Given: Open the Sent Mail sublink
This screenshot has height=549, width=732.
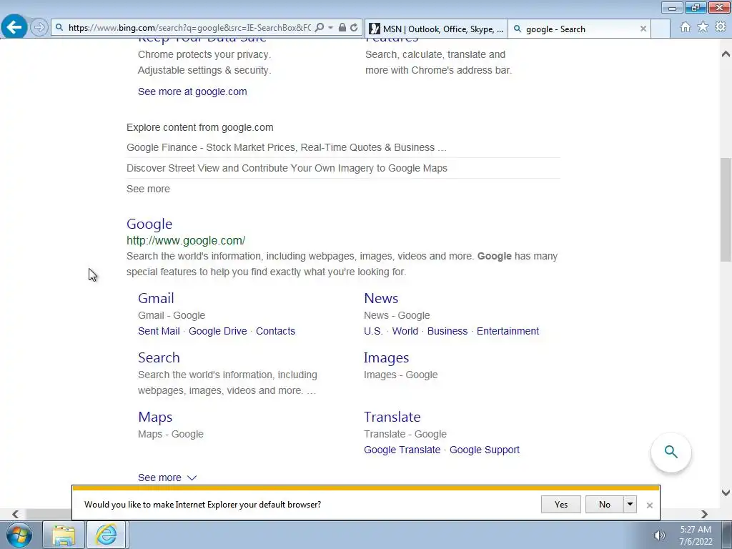Looking at the screenshot, I should coord(159,331).
